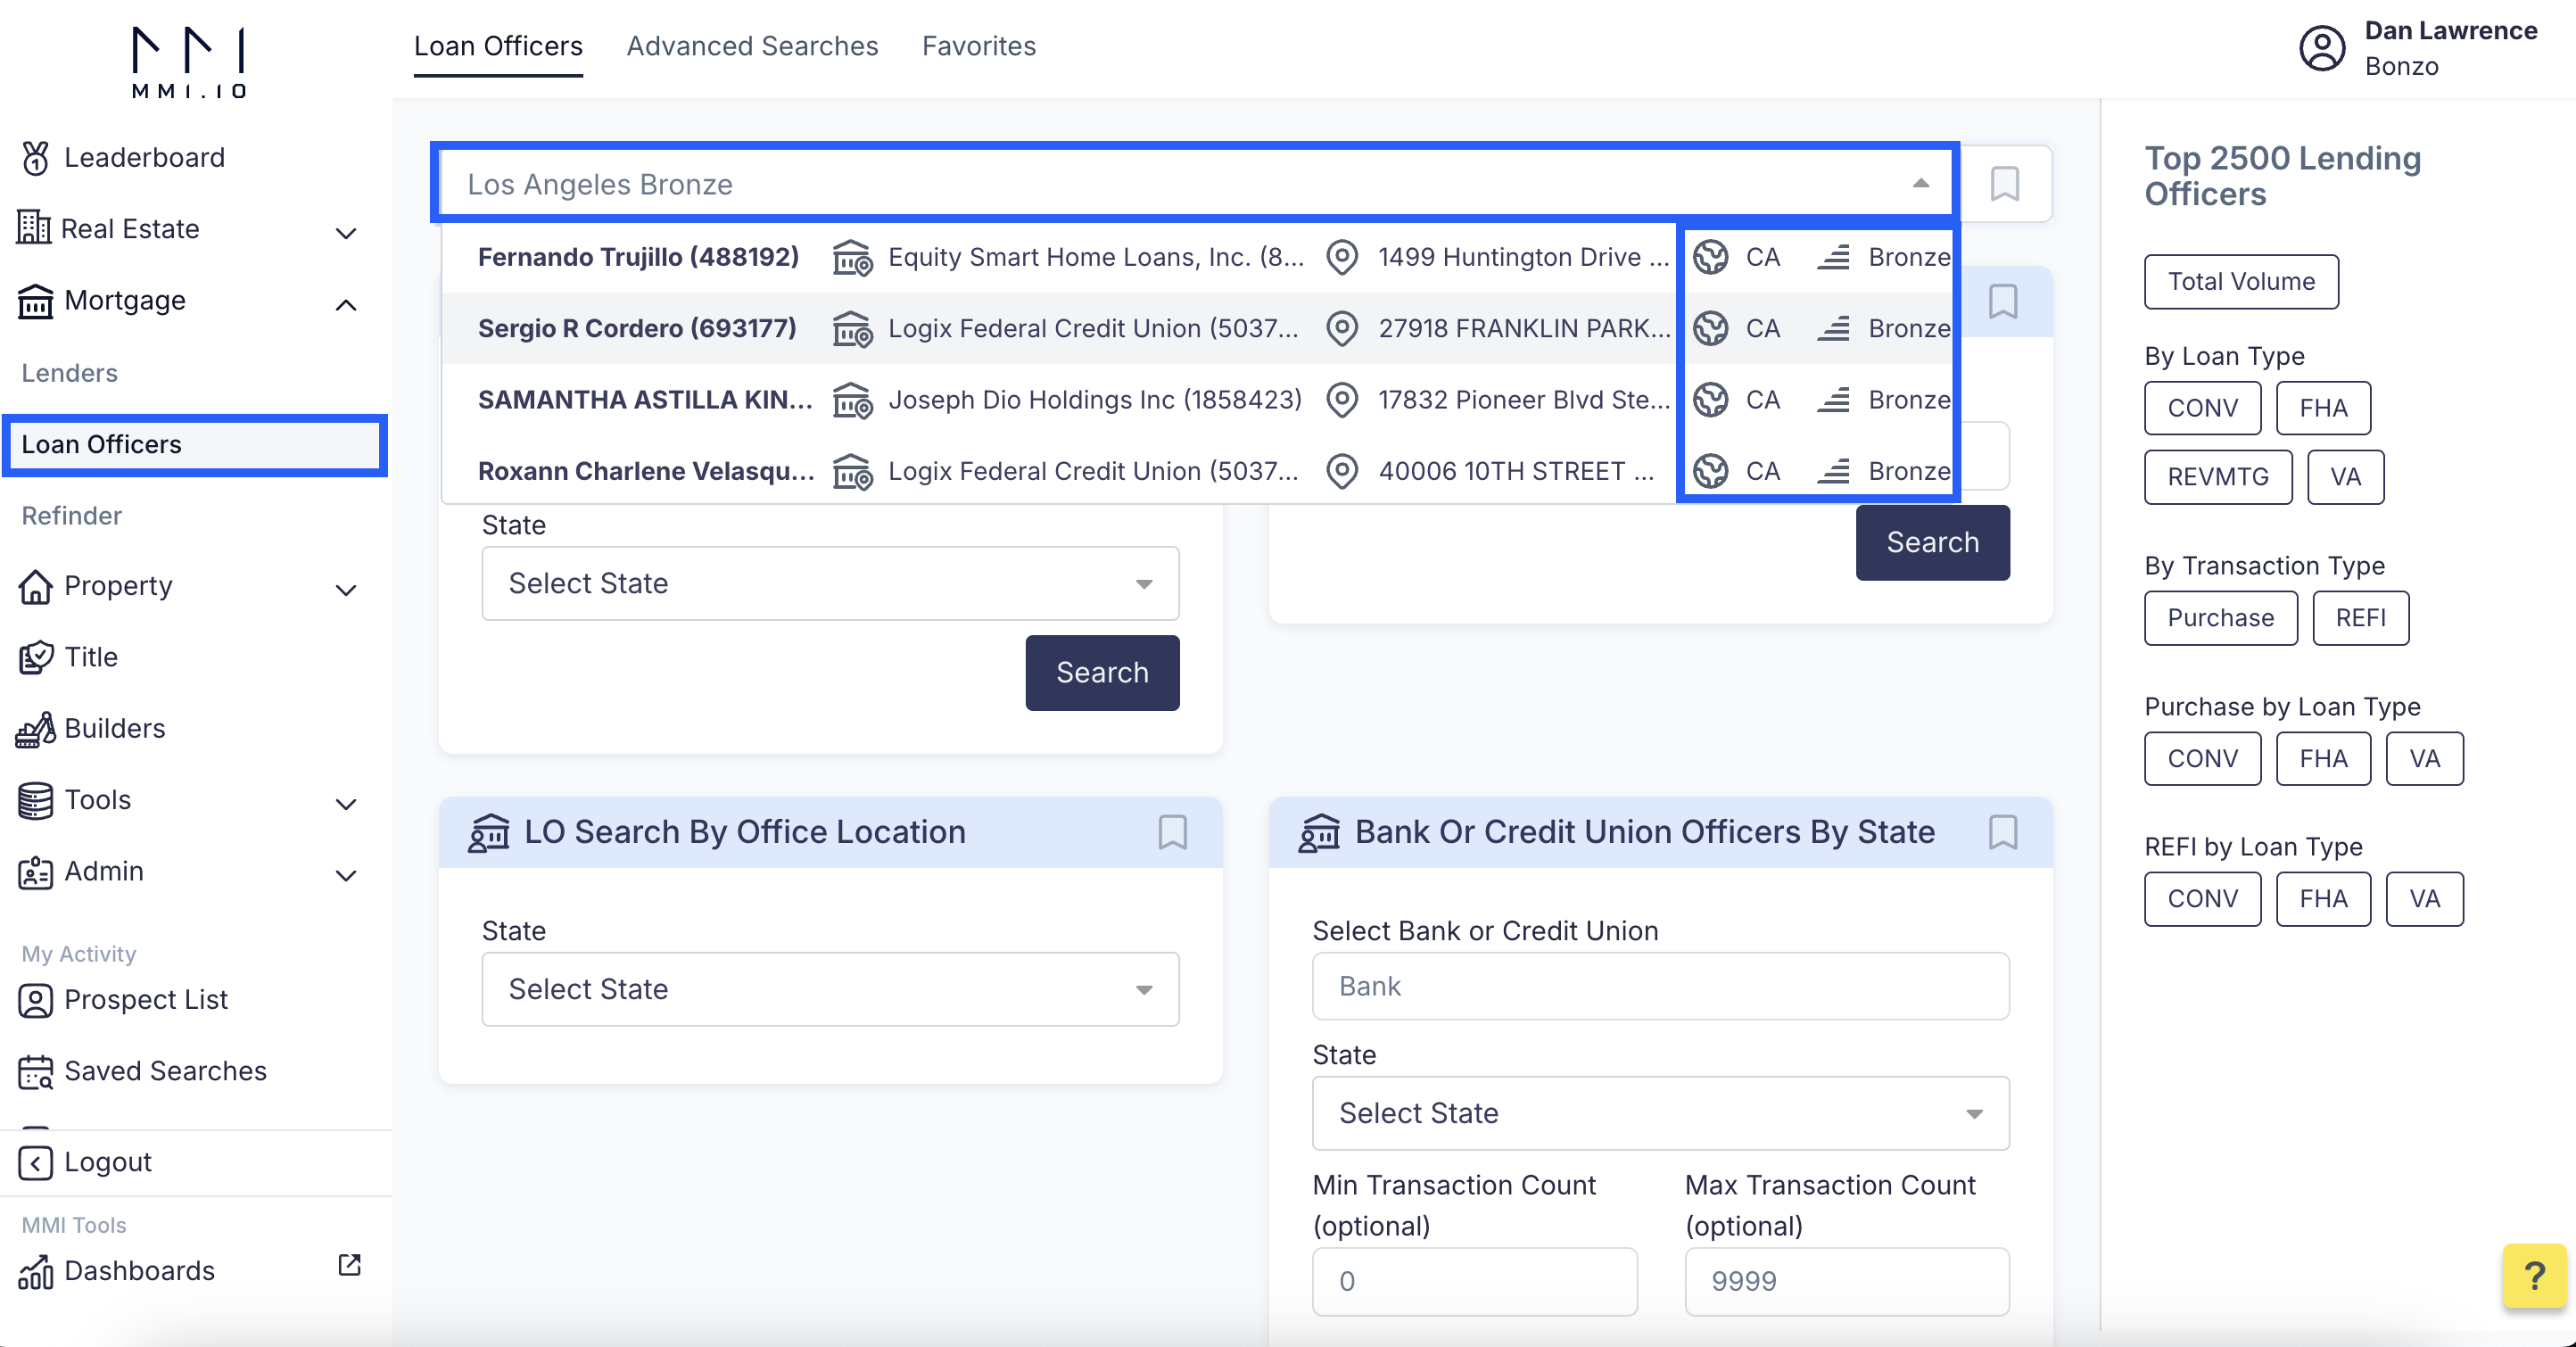Click the Builders excavator icon
The width and height of the screenshot is (2576, 1347).
click(x=35, y=729)
